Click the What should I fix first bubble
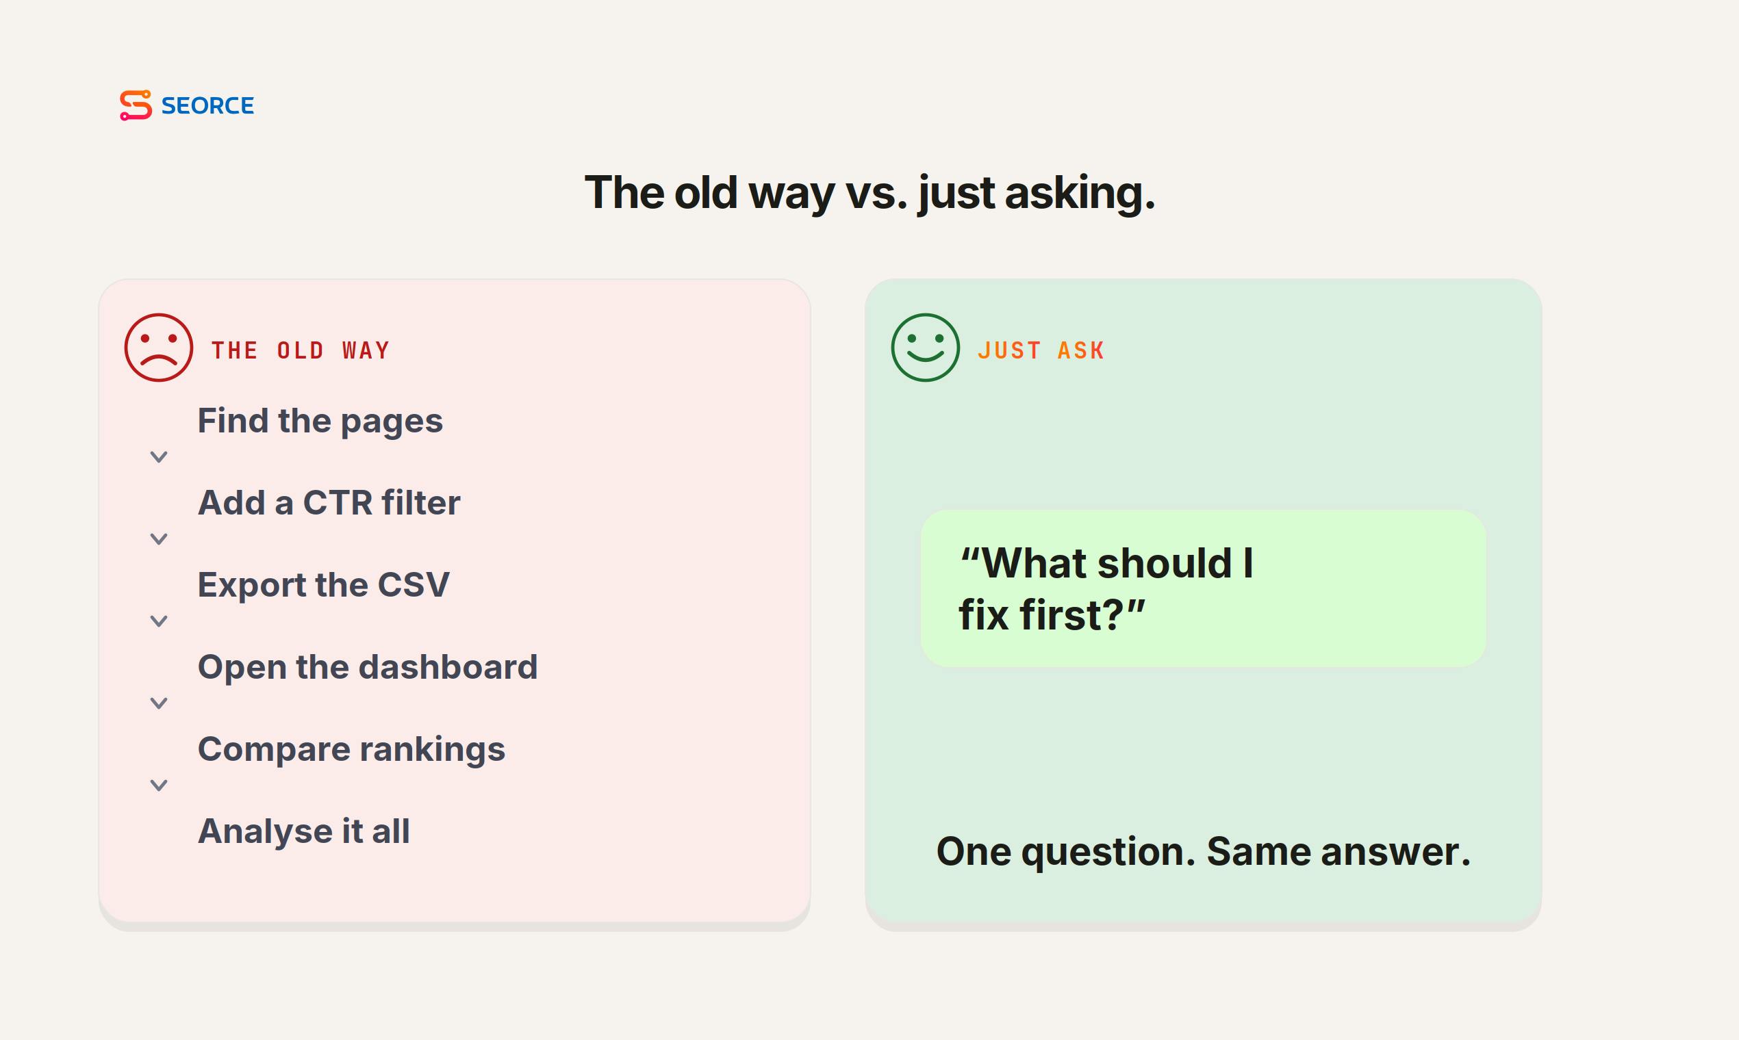 pos(1204,588)
